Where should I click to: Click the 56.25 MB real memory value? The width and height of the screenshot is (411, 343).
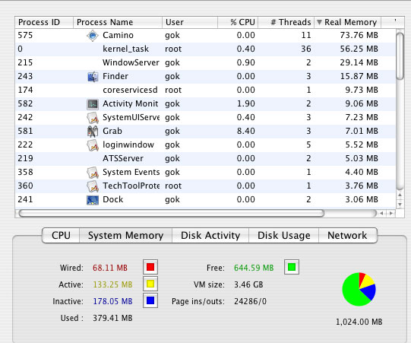pyautogui.click(x=359, y=49)
